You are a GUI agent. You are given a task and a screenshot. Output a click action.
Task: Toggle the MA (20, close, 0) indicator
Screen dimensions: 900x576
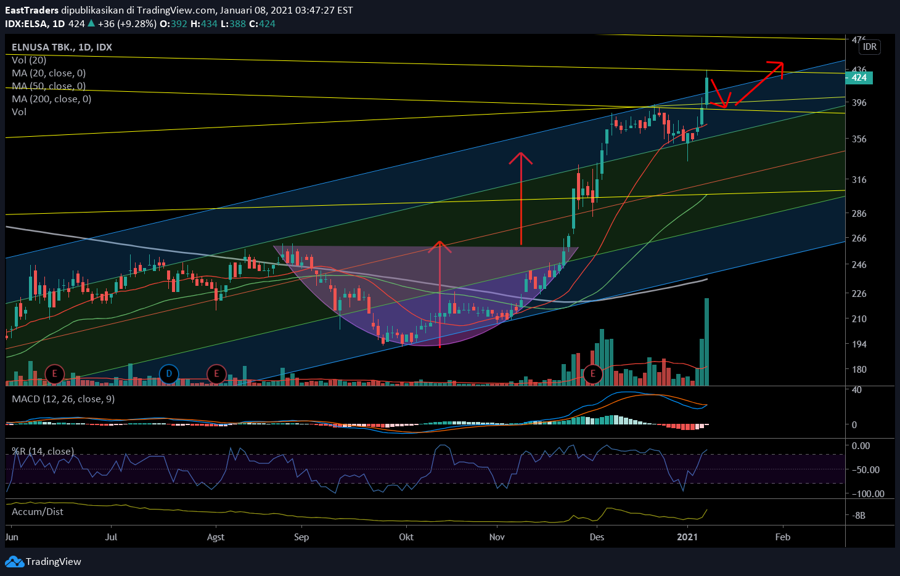[x=49, y=73]
